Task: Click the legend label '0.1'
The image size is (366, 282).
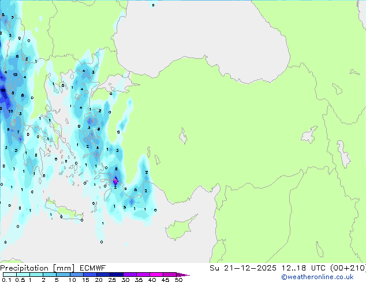Action: click(x=6, y=280)
